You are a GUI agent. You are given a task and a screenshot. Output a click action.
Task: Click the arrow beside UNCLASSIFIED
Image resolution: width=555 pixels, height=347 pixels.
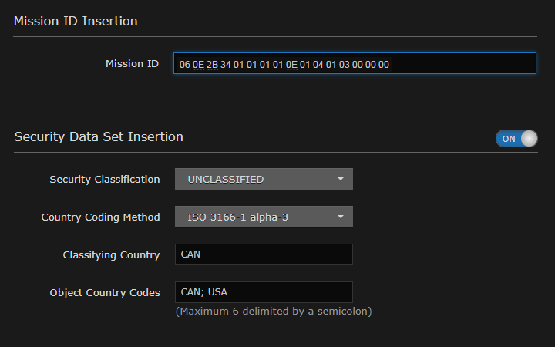point(341,179)
